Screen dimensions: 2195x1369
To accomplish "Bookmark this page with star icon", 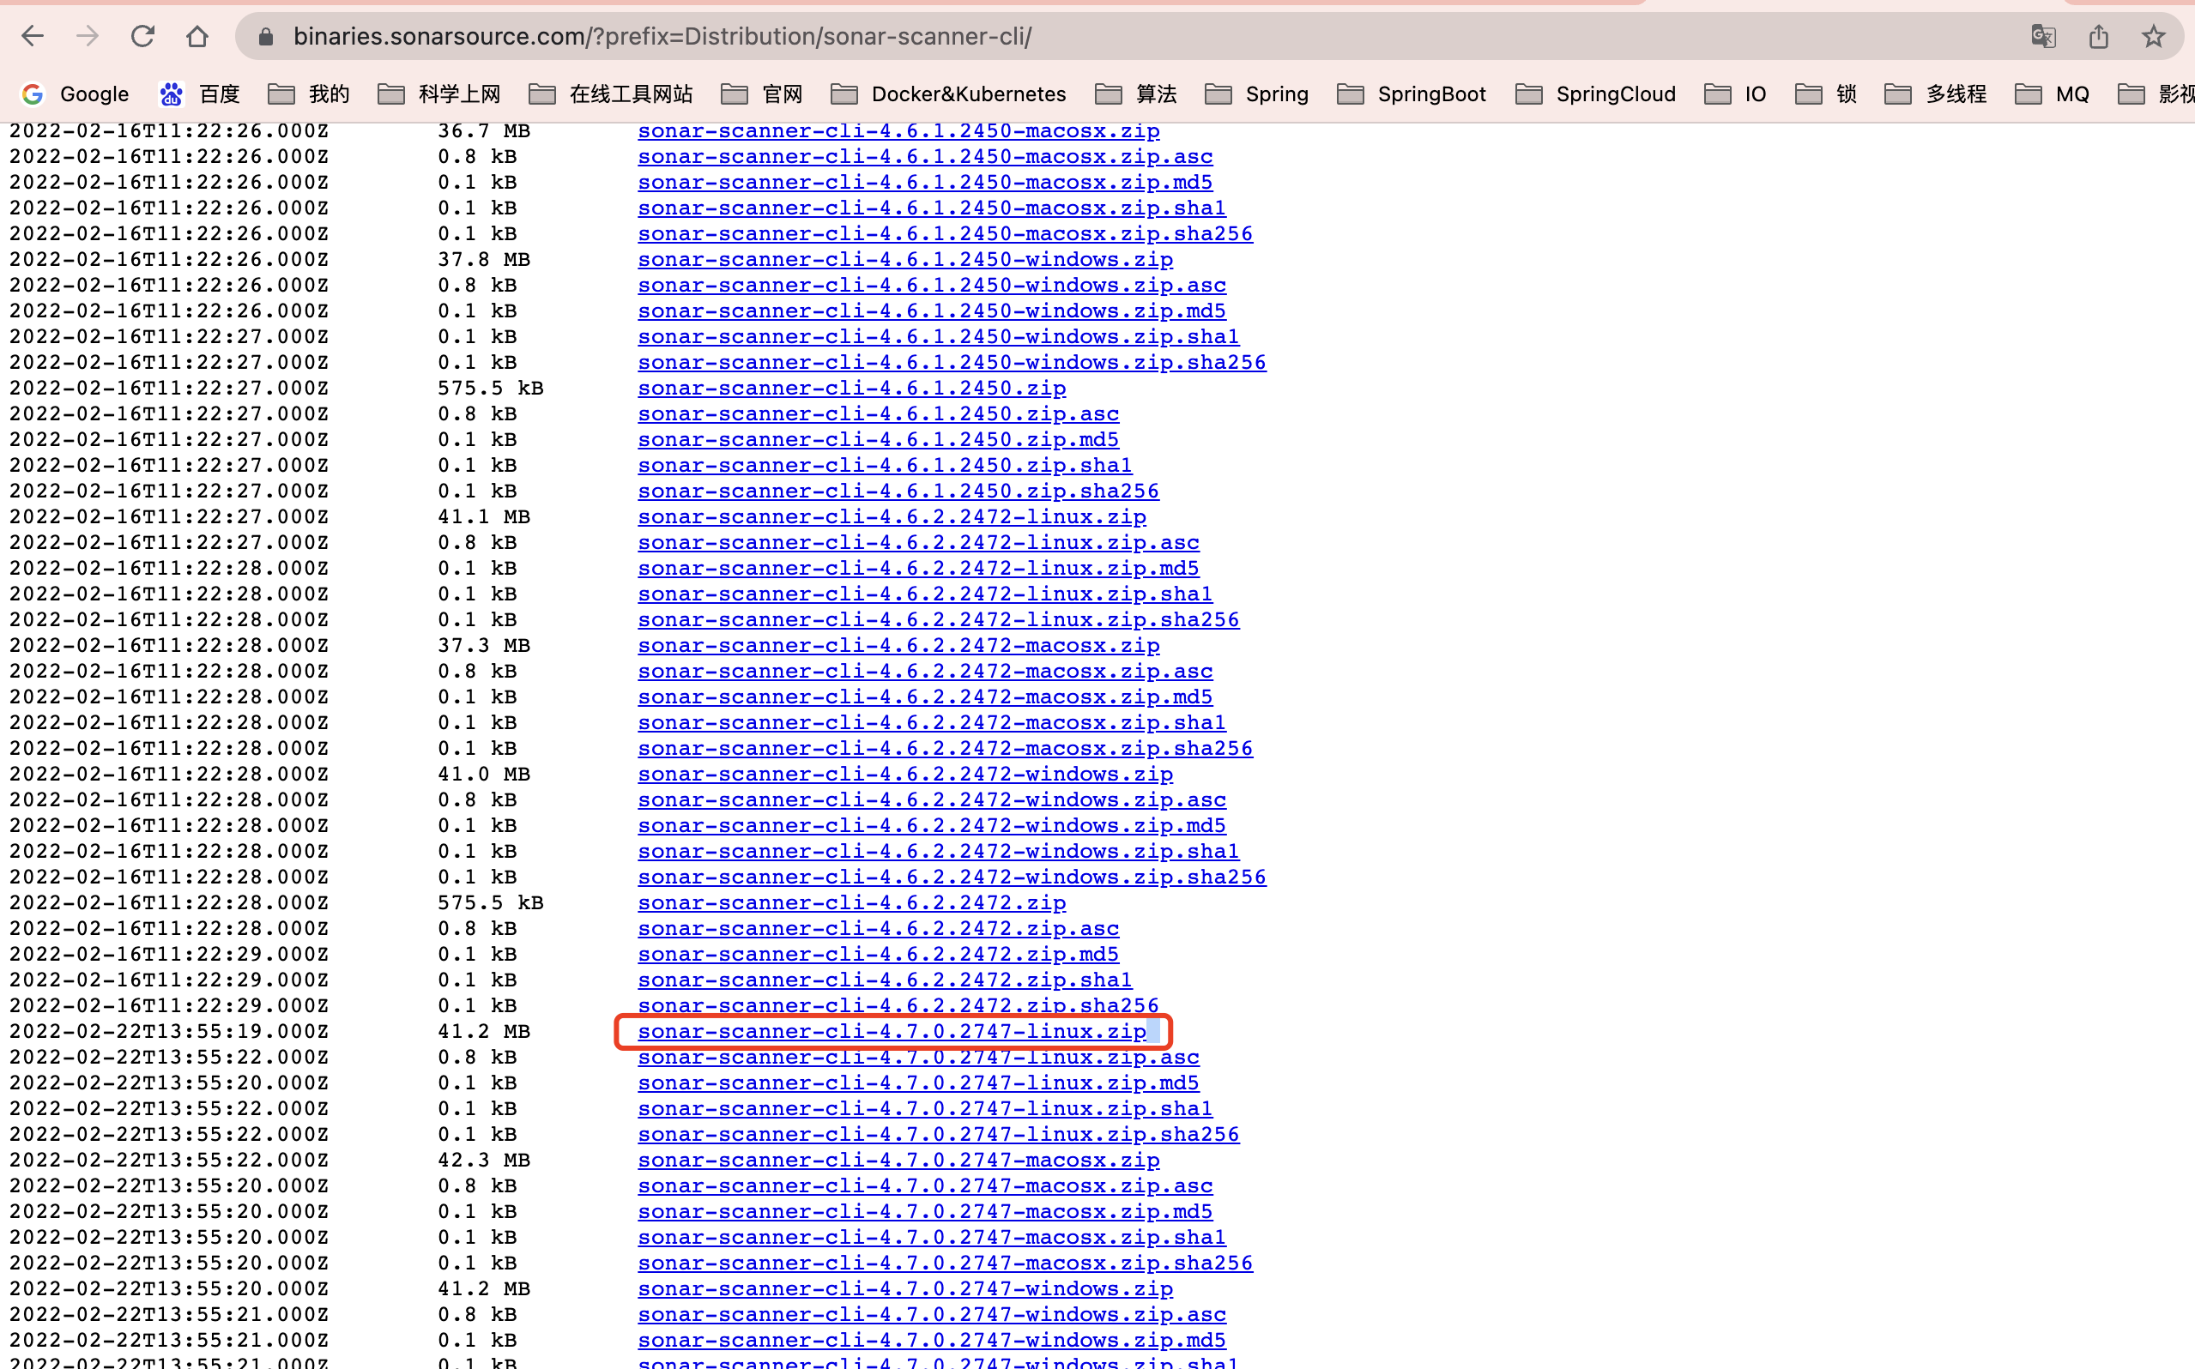I will (x=2152, y=36).
